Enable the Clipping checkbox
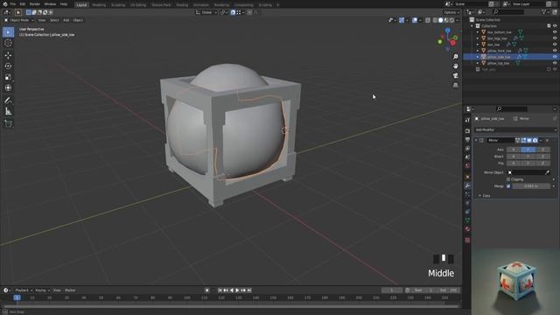 pyautogui.click(x=508, y=179)
